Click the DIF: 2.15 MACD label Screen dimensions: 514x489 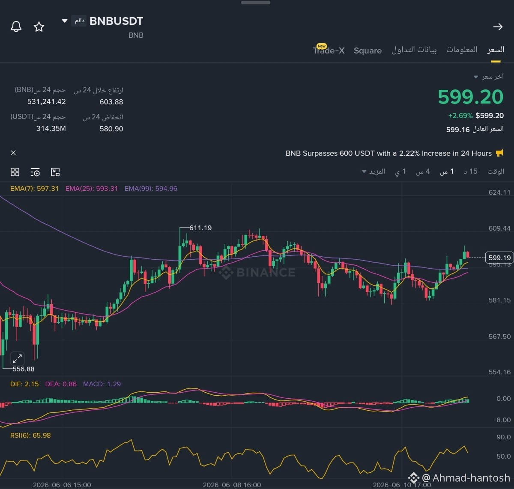24,384
